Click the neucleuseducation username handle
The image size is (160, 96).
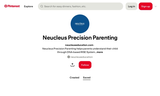82,57
